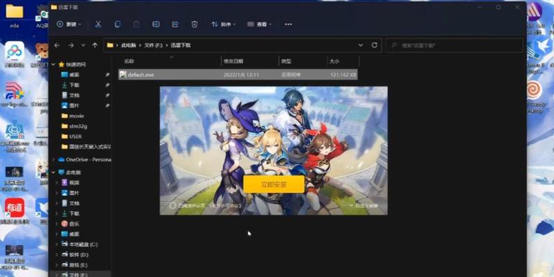Click the Refresh icon beside address bar
Image resolution: width=554 pixels, height=277 pixels.
375,45
